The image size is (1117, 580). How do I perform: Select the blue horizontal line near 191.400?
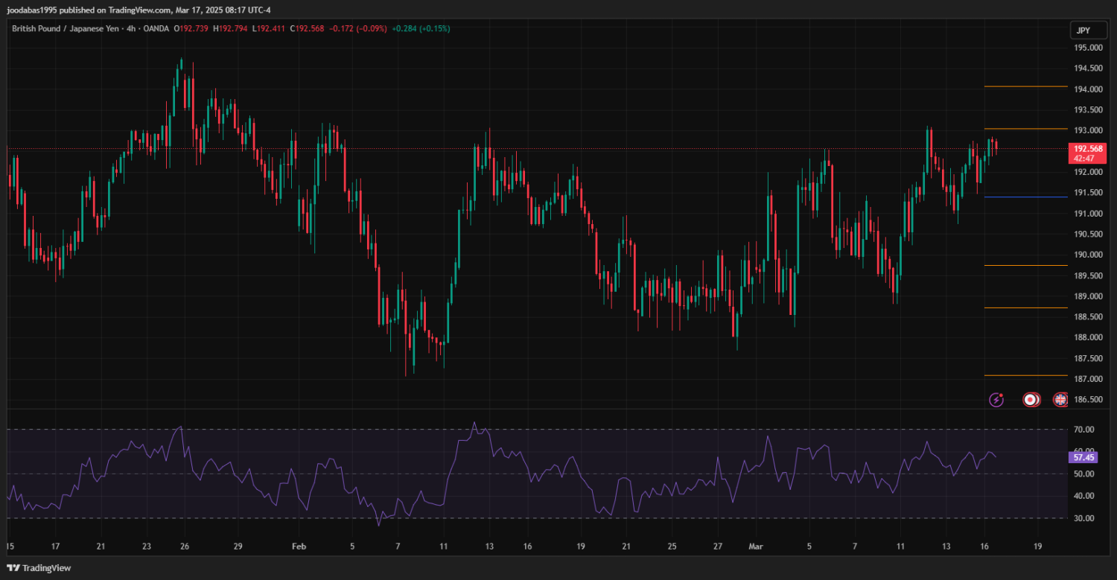point(1025,197)
